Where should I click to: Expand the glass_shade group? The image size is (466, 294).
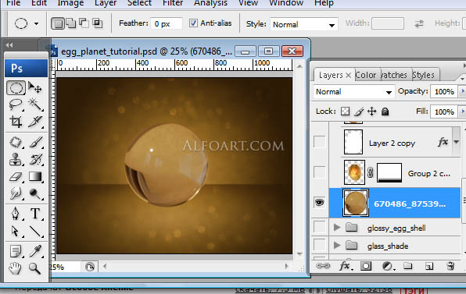pos(337,245)
